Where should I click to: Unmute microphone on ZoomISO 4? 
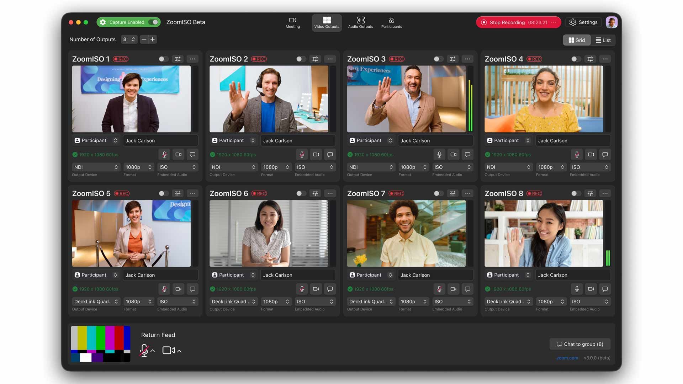[x=577, y=155]
